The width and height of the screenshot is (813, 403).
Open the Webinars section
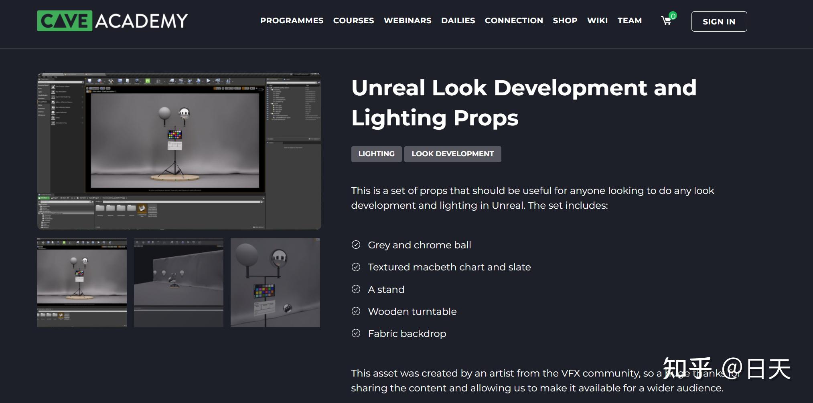pos(408,20)
